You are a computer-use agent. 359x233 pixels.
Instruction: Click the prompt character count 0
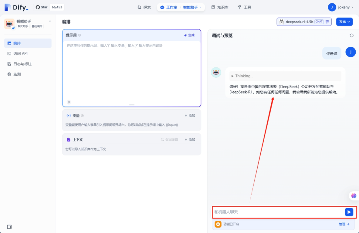click(x=69, y=102)
